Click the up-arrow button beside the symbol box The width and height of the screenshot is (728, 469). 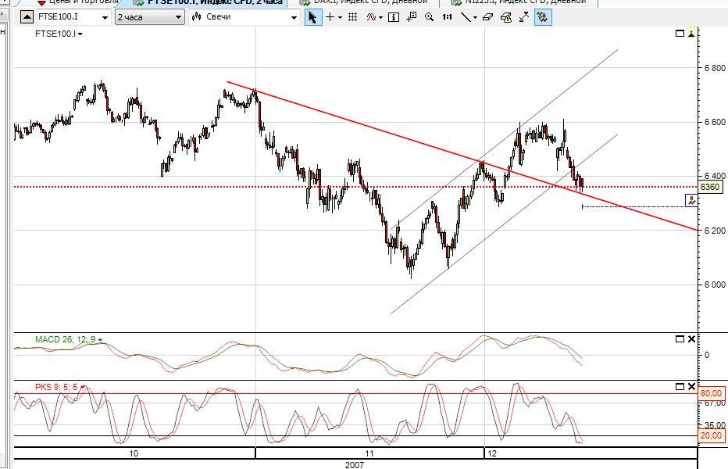27,17
